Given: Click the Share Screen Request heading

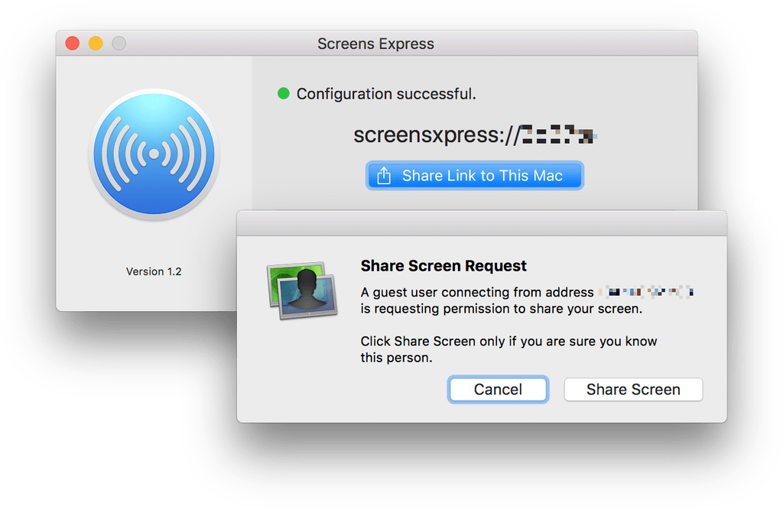Looking at the screenshot, I should [x=443, y=265].
